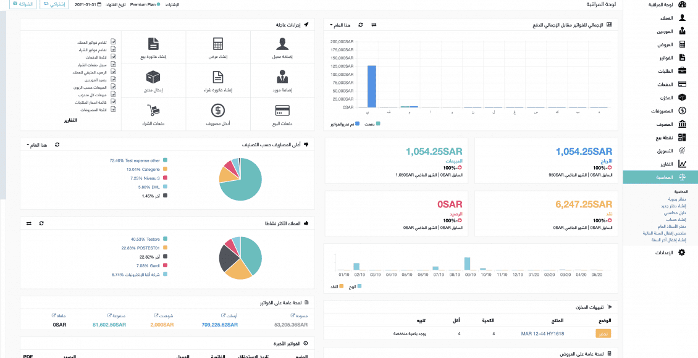698x358 pixels.
Task: Click the التقارير line-chart icon in sidebar
Action: pos(681,164)
